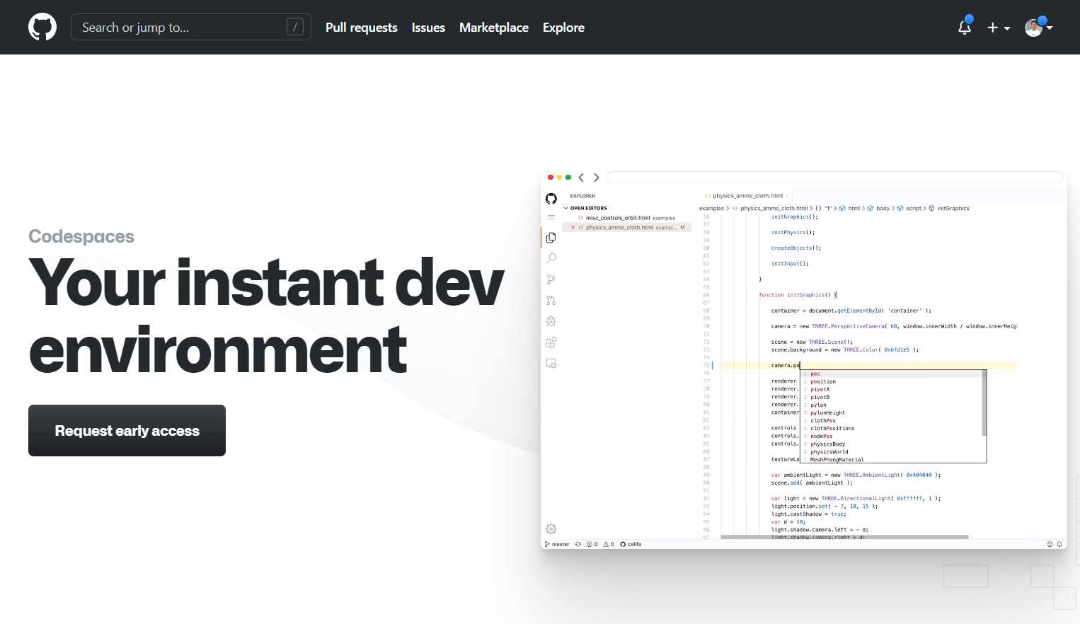This screenshot has width=1080, height=624.
Task: Open the Explore link in header
Action: click(x=563, y=28)
